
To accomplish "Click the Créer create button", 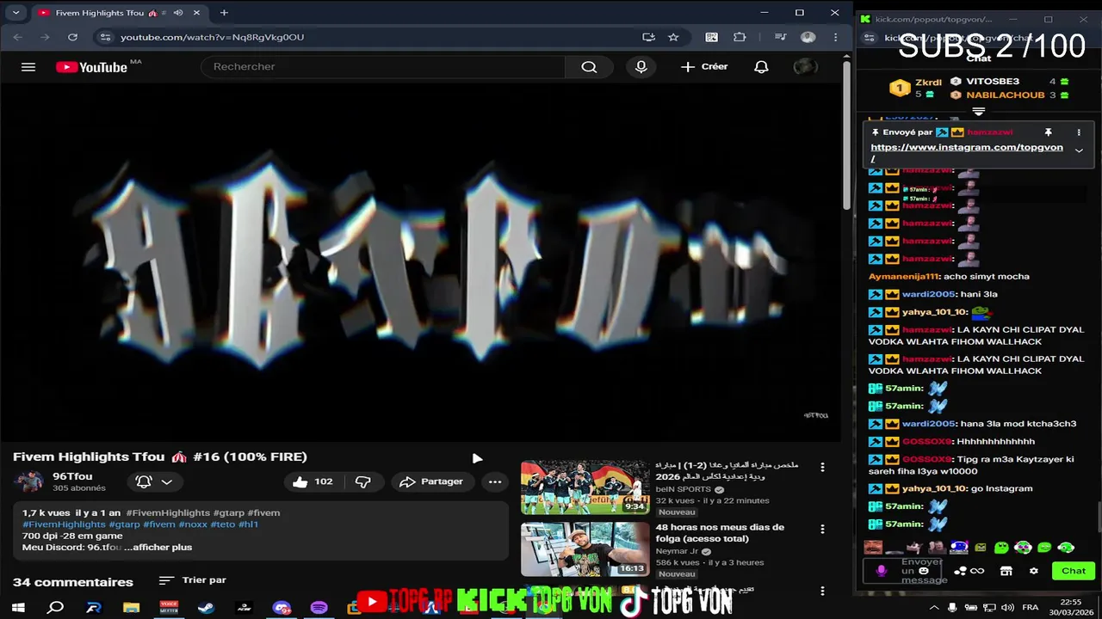I will pos(704,67).
